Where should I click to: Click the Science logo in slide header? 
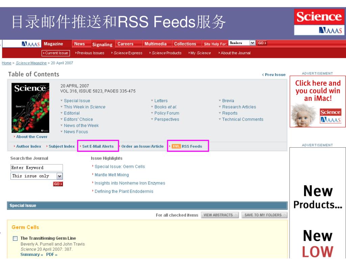click(x=319, y=17)
